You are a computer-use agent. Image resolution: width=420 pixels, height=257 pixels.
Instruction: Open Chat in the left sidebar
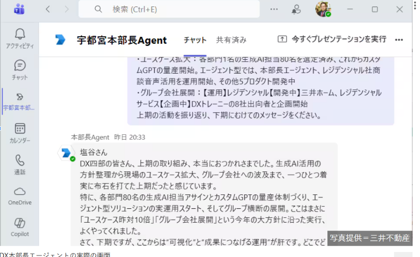click(20, 70)
